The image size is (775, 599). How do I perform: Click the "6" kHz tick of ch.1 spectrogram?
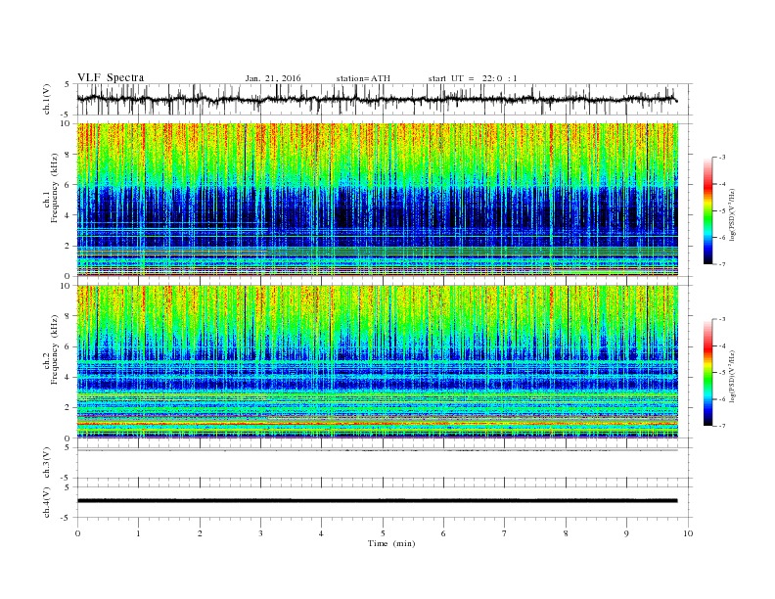click(68, 185)
